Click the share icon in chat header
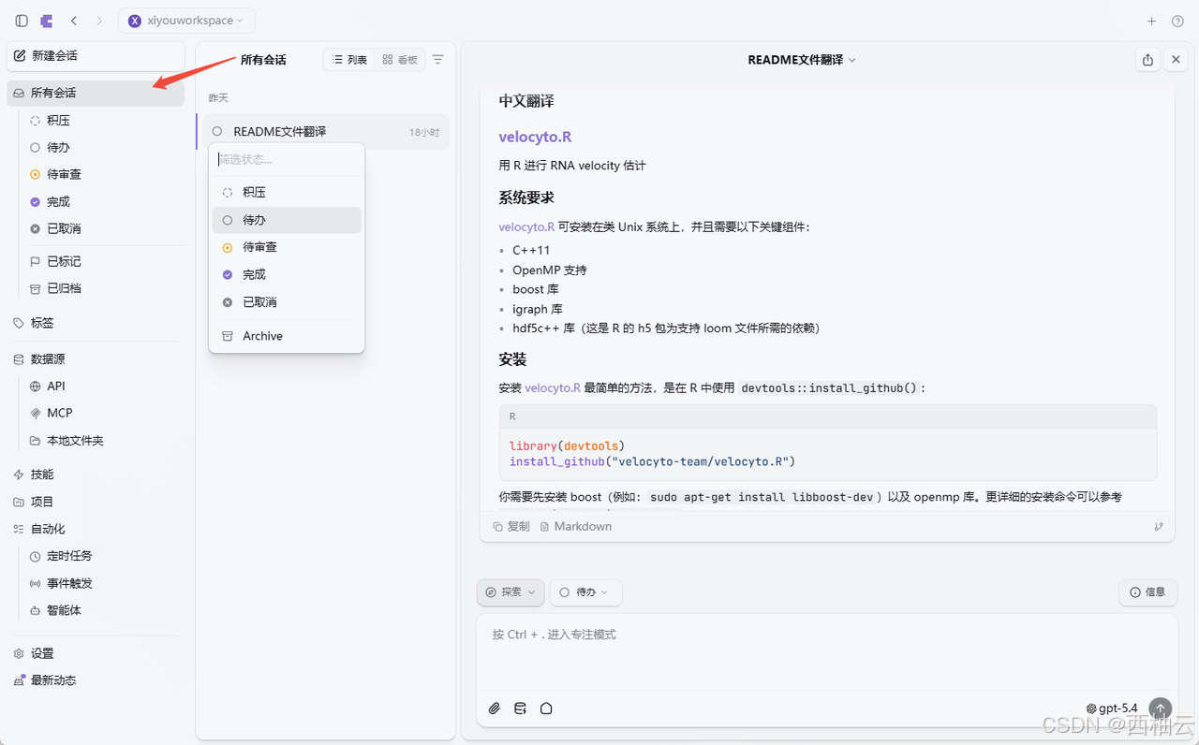 point(1147,60)
